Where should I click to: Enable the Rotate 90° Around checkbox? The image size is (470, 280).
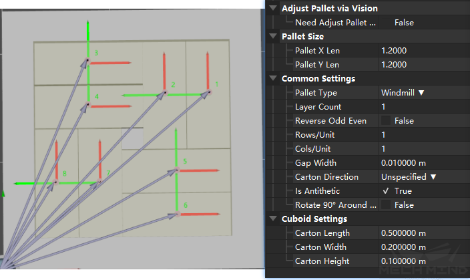(x=386, y=205)
